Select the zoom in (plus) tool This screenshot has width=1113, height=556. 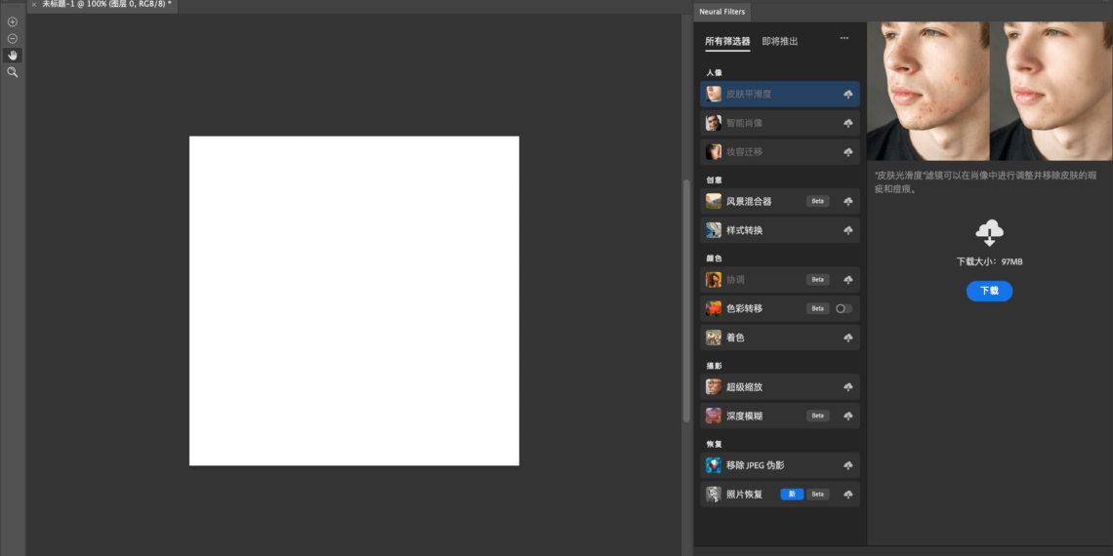point(12,22)
